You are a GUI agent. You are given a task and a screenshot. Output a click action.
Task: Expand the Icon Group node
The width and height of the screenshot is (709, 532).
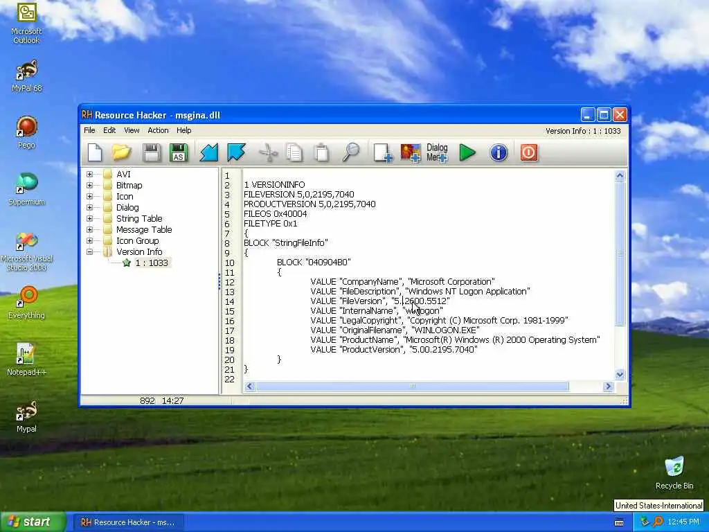pyautogui.click(x=89, y=240)
